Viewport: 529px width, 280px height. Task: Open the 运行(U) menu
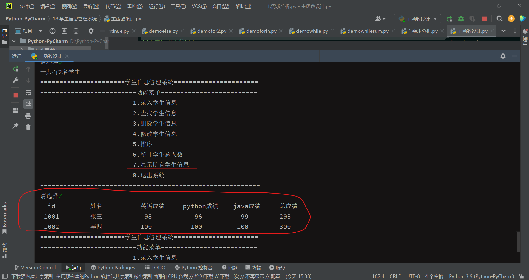point(156,6)
